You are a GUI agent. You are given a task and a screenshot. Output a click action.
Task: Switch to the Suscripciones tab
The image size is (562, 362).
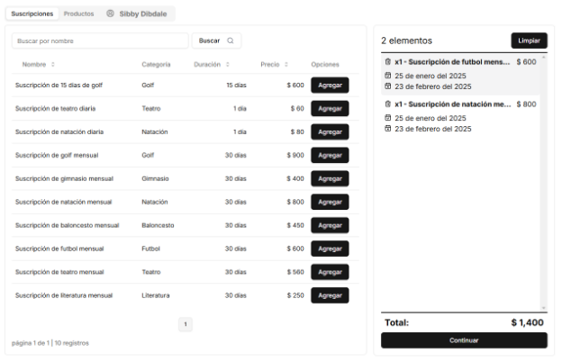pyautogui.click(x=32, y=14)
